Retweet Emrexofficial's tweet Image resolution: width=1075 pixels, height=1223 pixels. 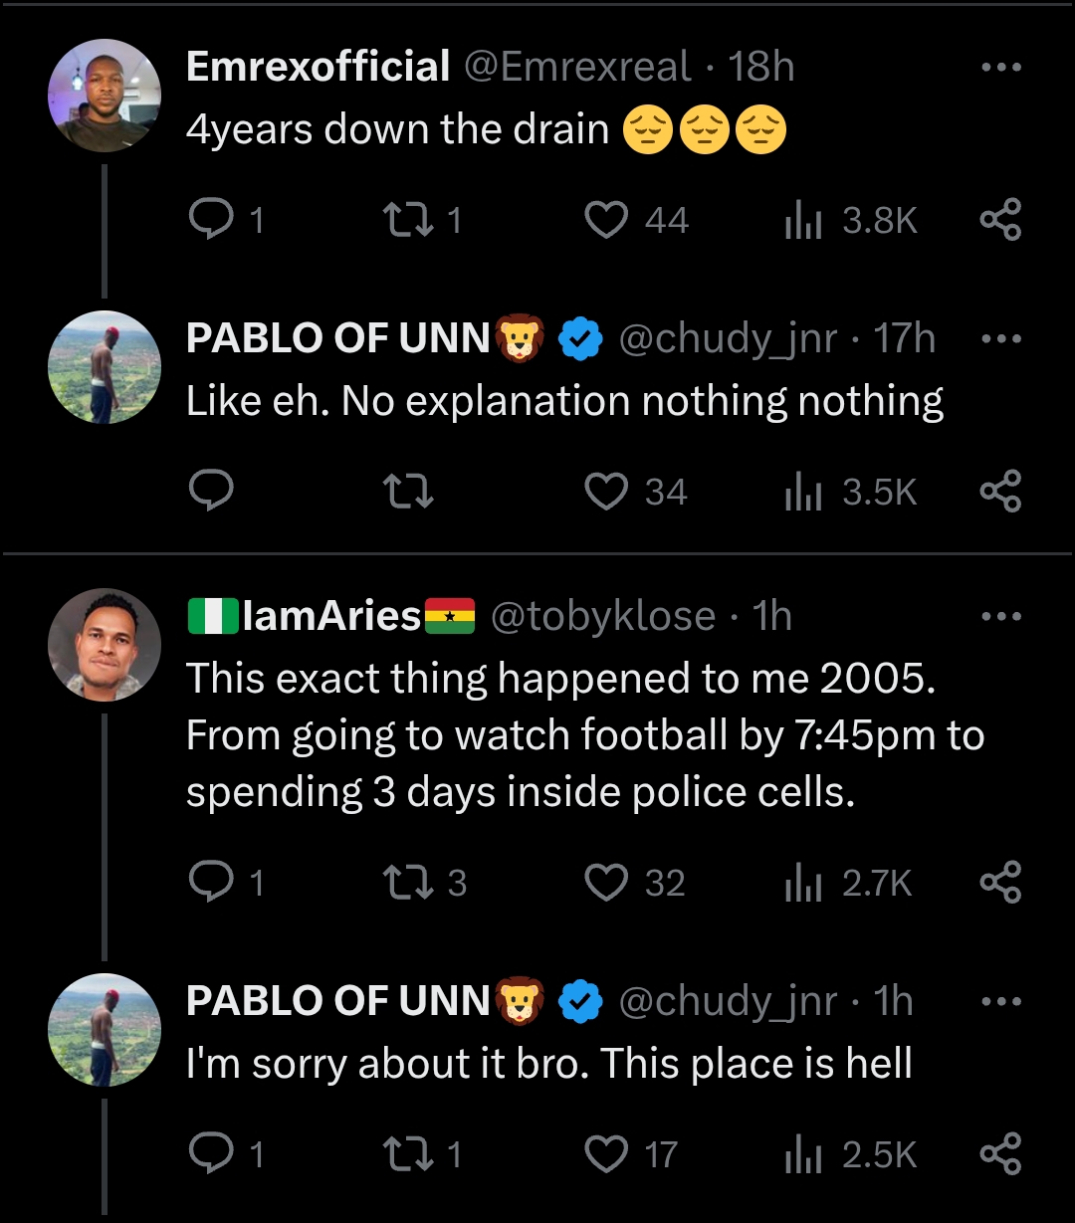point(408,220)
